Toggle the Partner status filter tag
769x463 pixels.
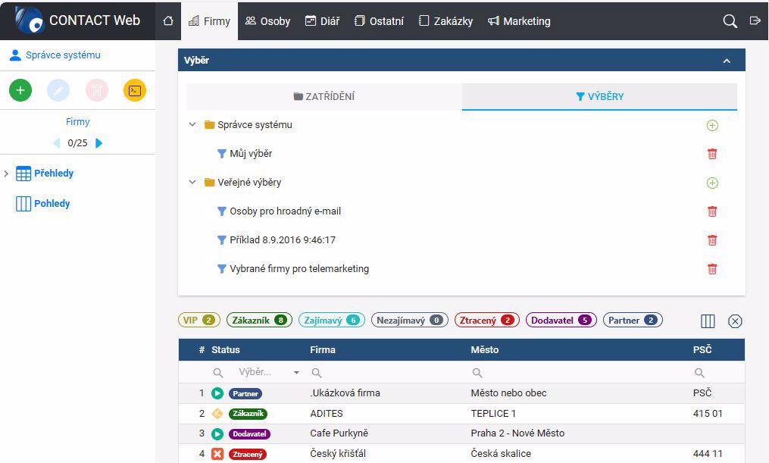click(x=633, y=321)
